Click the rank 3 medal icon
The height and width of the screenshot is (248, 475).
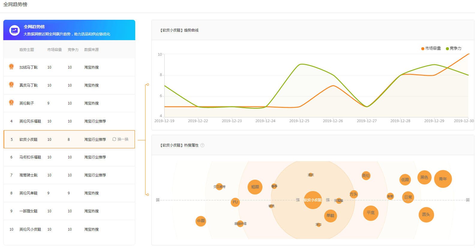[11, 103]
